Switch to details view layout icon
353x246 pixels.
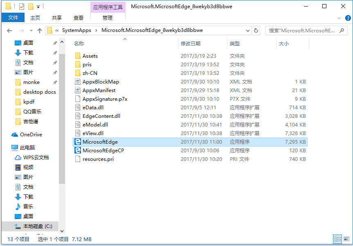[x=337, y=239]
